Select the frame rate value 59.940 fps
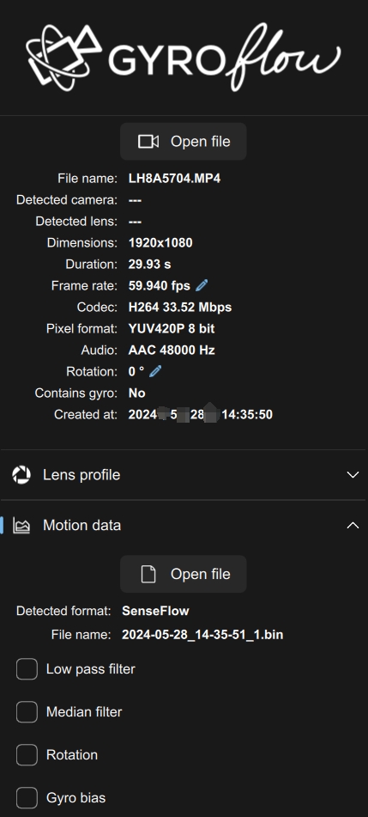The width and height of the screenshot is (368, 817). pyautogui.click(x=160, y=285)
